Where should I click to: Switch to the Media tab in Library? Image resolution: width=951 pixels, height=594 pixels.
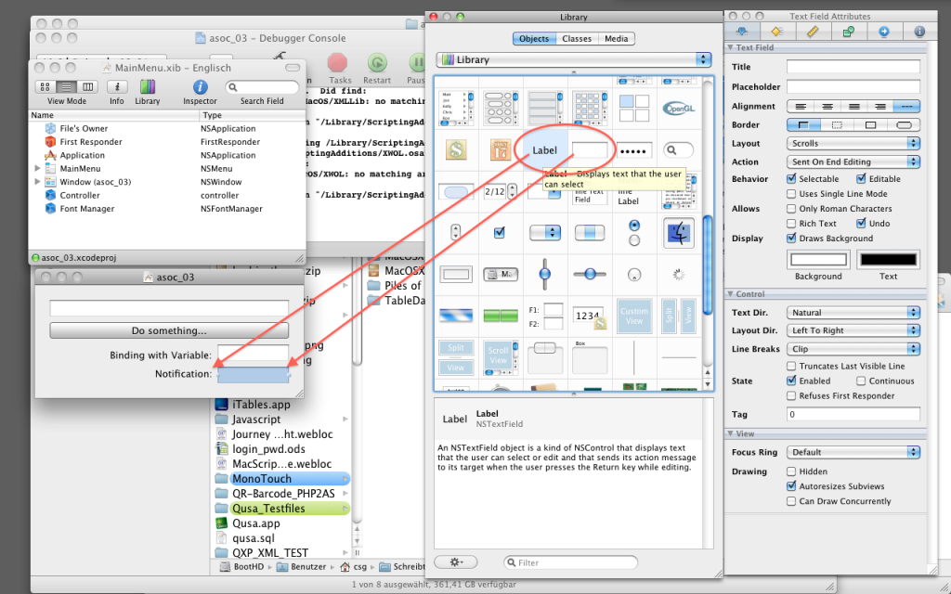617,39
